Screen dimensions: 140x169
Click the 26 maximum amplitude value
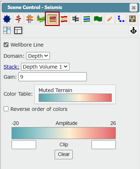coord(113,123)
